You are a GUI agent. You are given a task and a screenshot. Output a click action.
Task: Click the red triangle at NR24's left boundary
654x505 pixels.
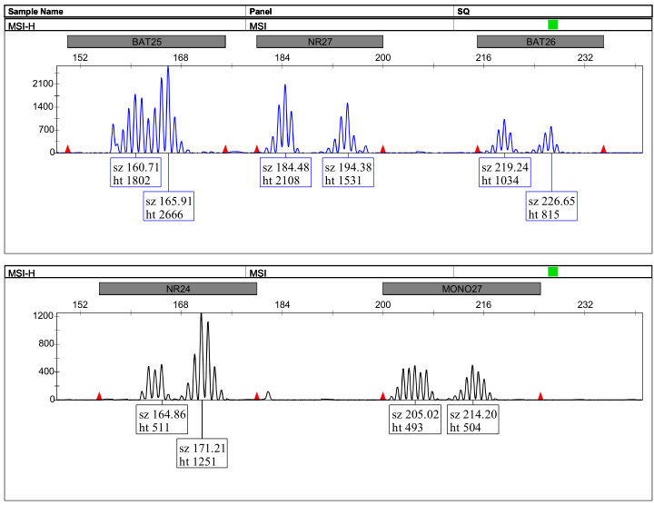99,396
